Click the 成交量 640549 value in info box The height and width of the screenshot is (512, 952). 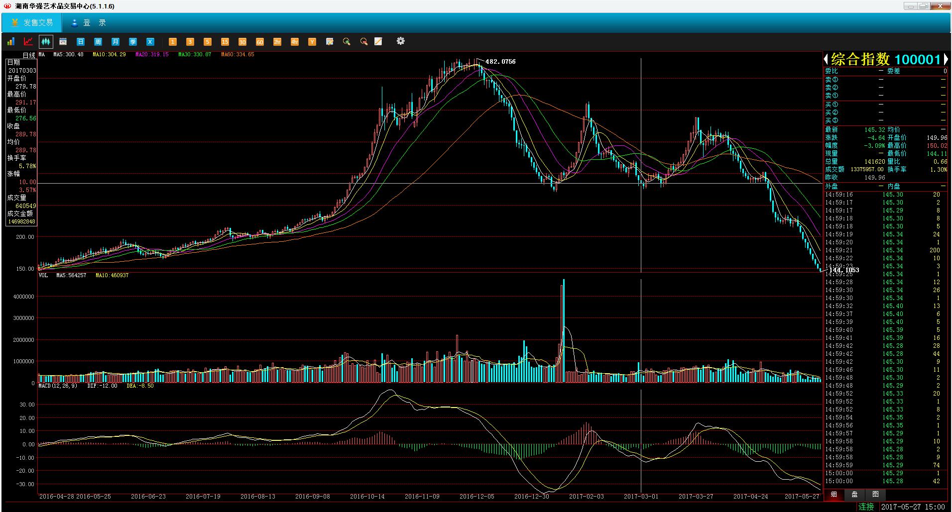click(26, 206)
